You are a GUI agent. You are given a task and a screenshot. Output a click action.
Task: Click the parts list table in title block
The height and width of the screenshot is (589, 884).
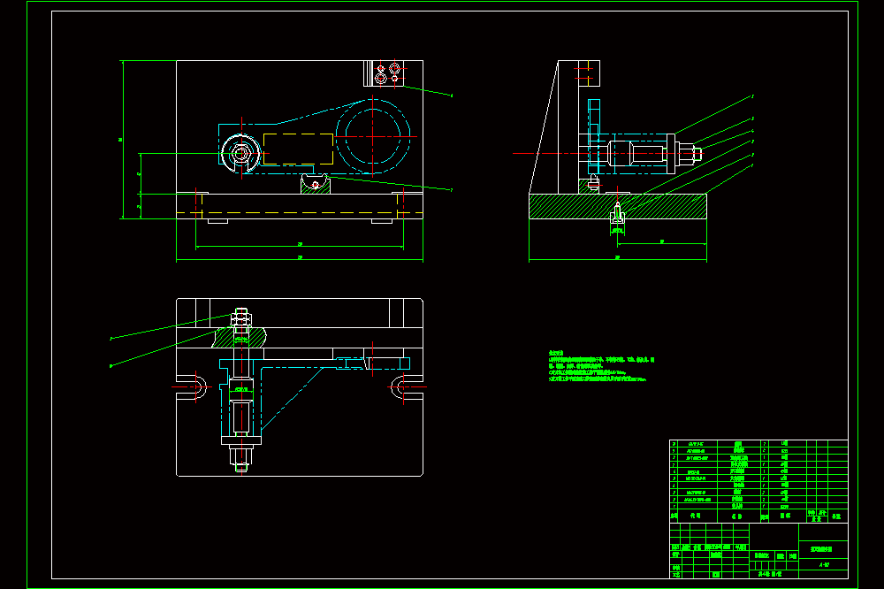[x=758, y=481]
